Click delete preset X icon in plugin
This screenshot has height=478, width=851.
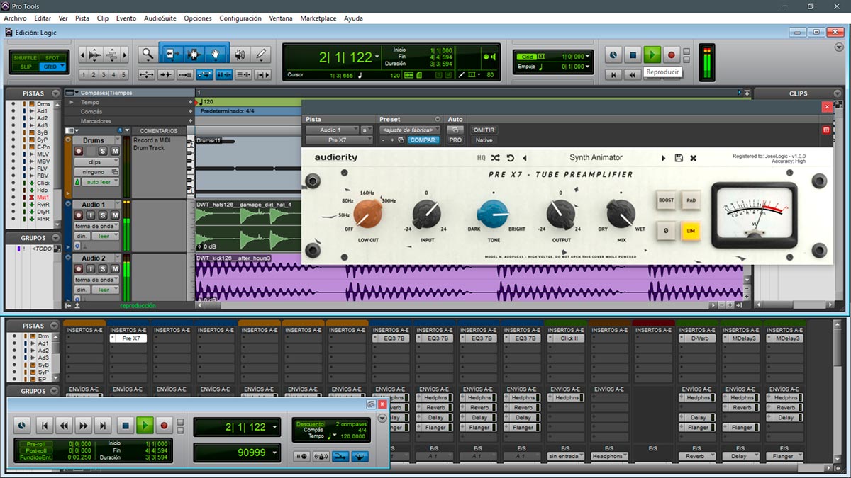point(694,158)
